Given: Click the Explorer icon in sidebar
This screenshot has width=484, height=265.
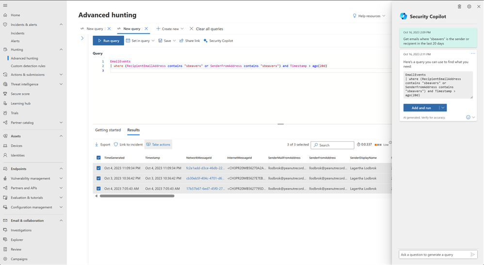Looking at the screenshot, I should click(5, 240).
